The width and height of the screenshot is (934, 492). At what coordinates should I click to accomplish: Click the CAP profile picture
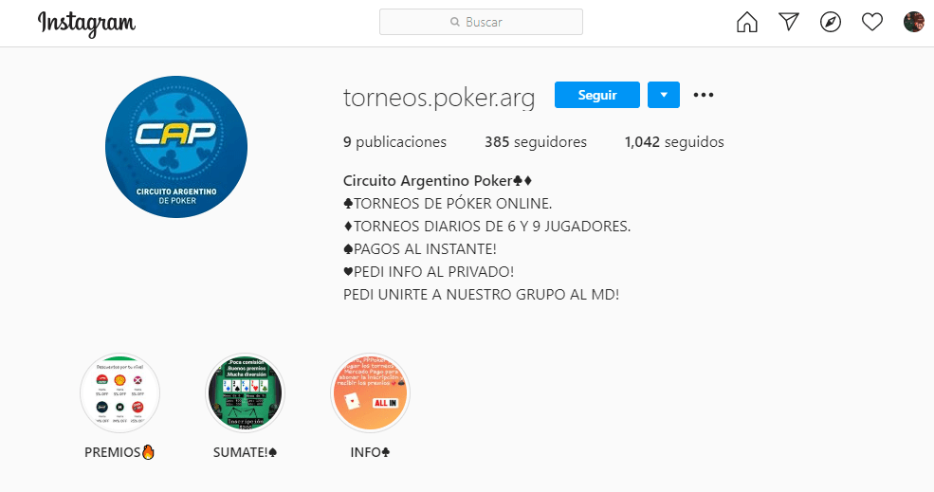[176, 147]
